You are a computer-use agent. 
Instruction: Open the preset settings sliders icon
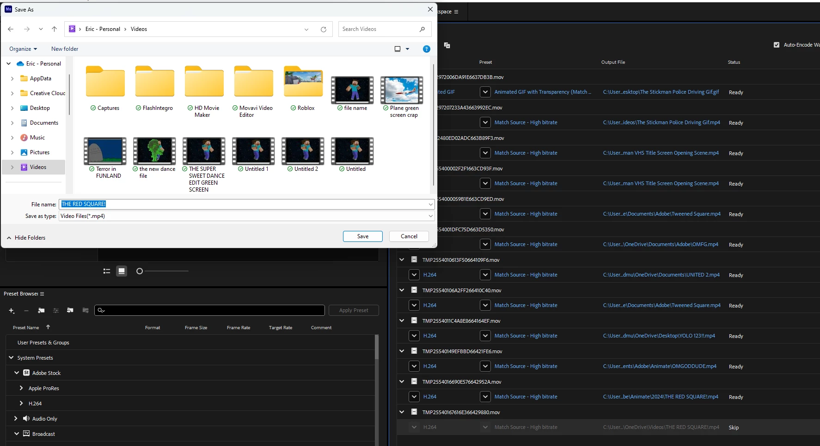pyautogui.click(x=56, y=311)
